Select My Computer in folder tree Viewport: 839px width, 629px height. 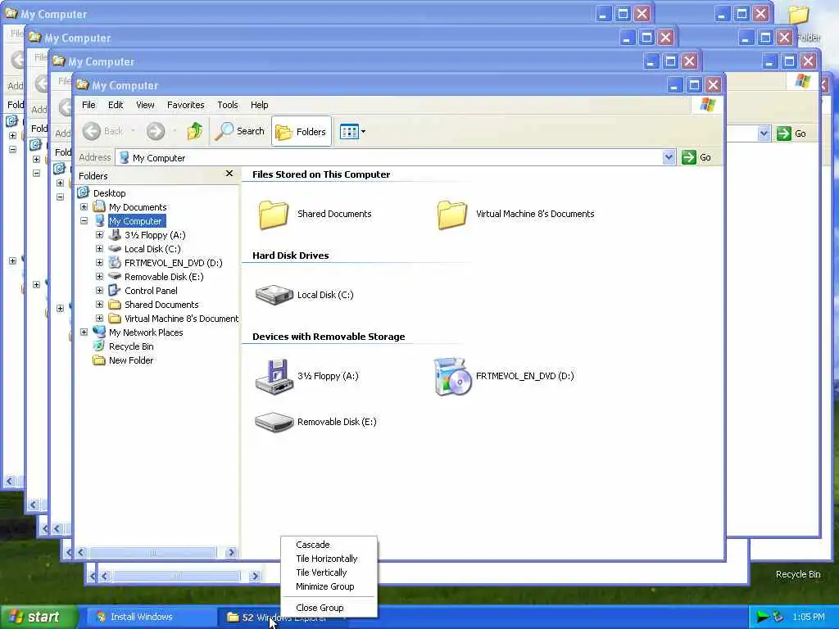tap(135, 221)
